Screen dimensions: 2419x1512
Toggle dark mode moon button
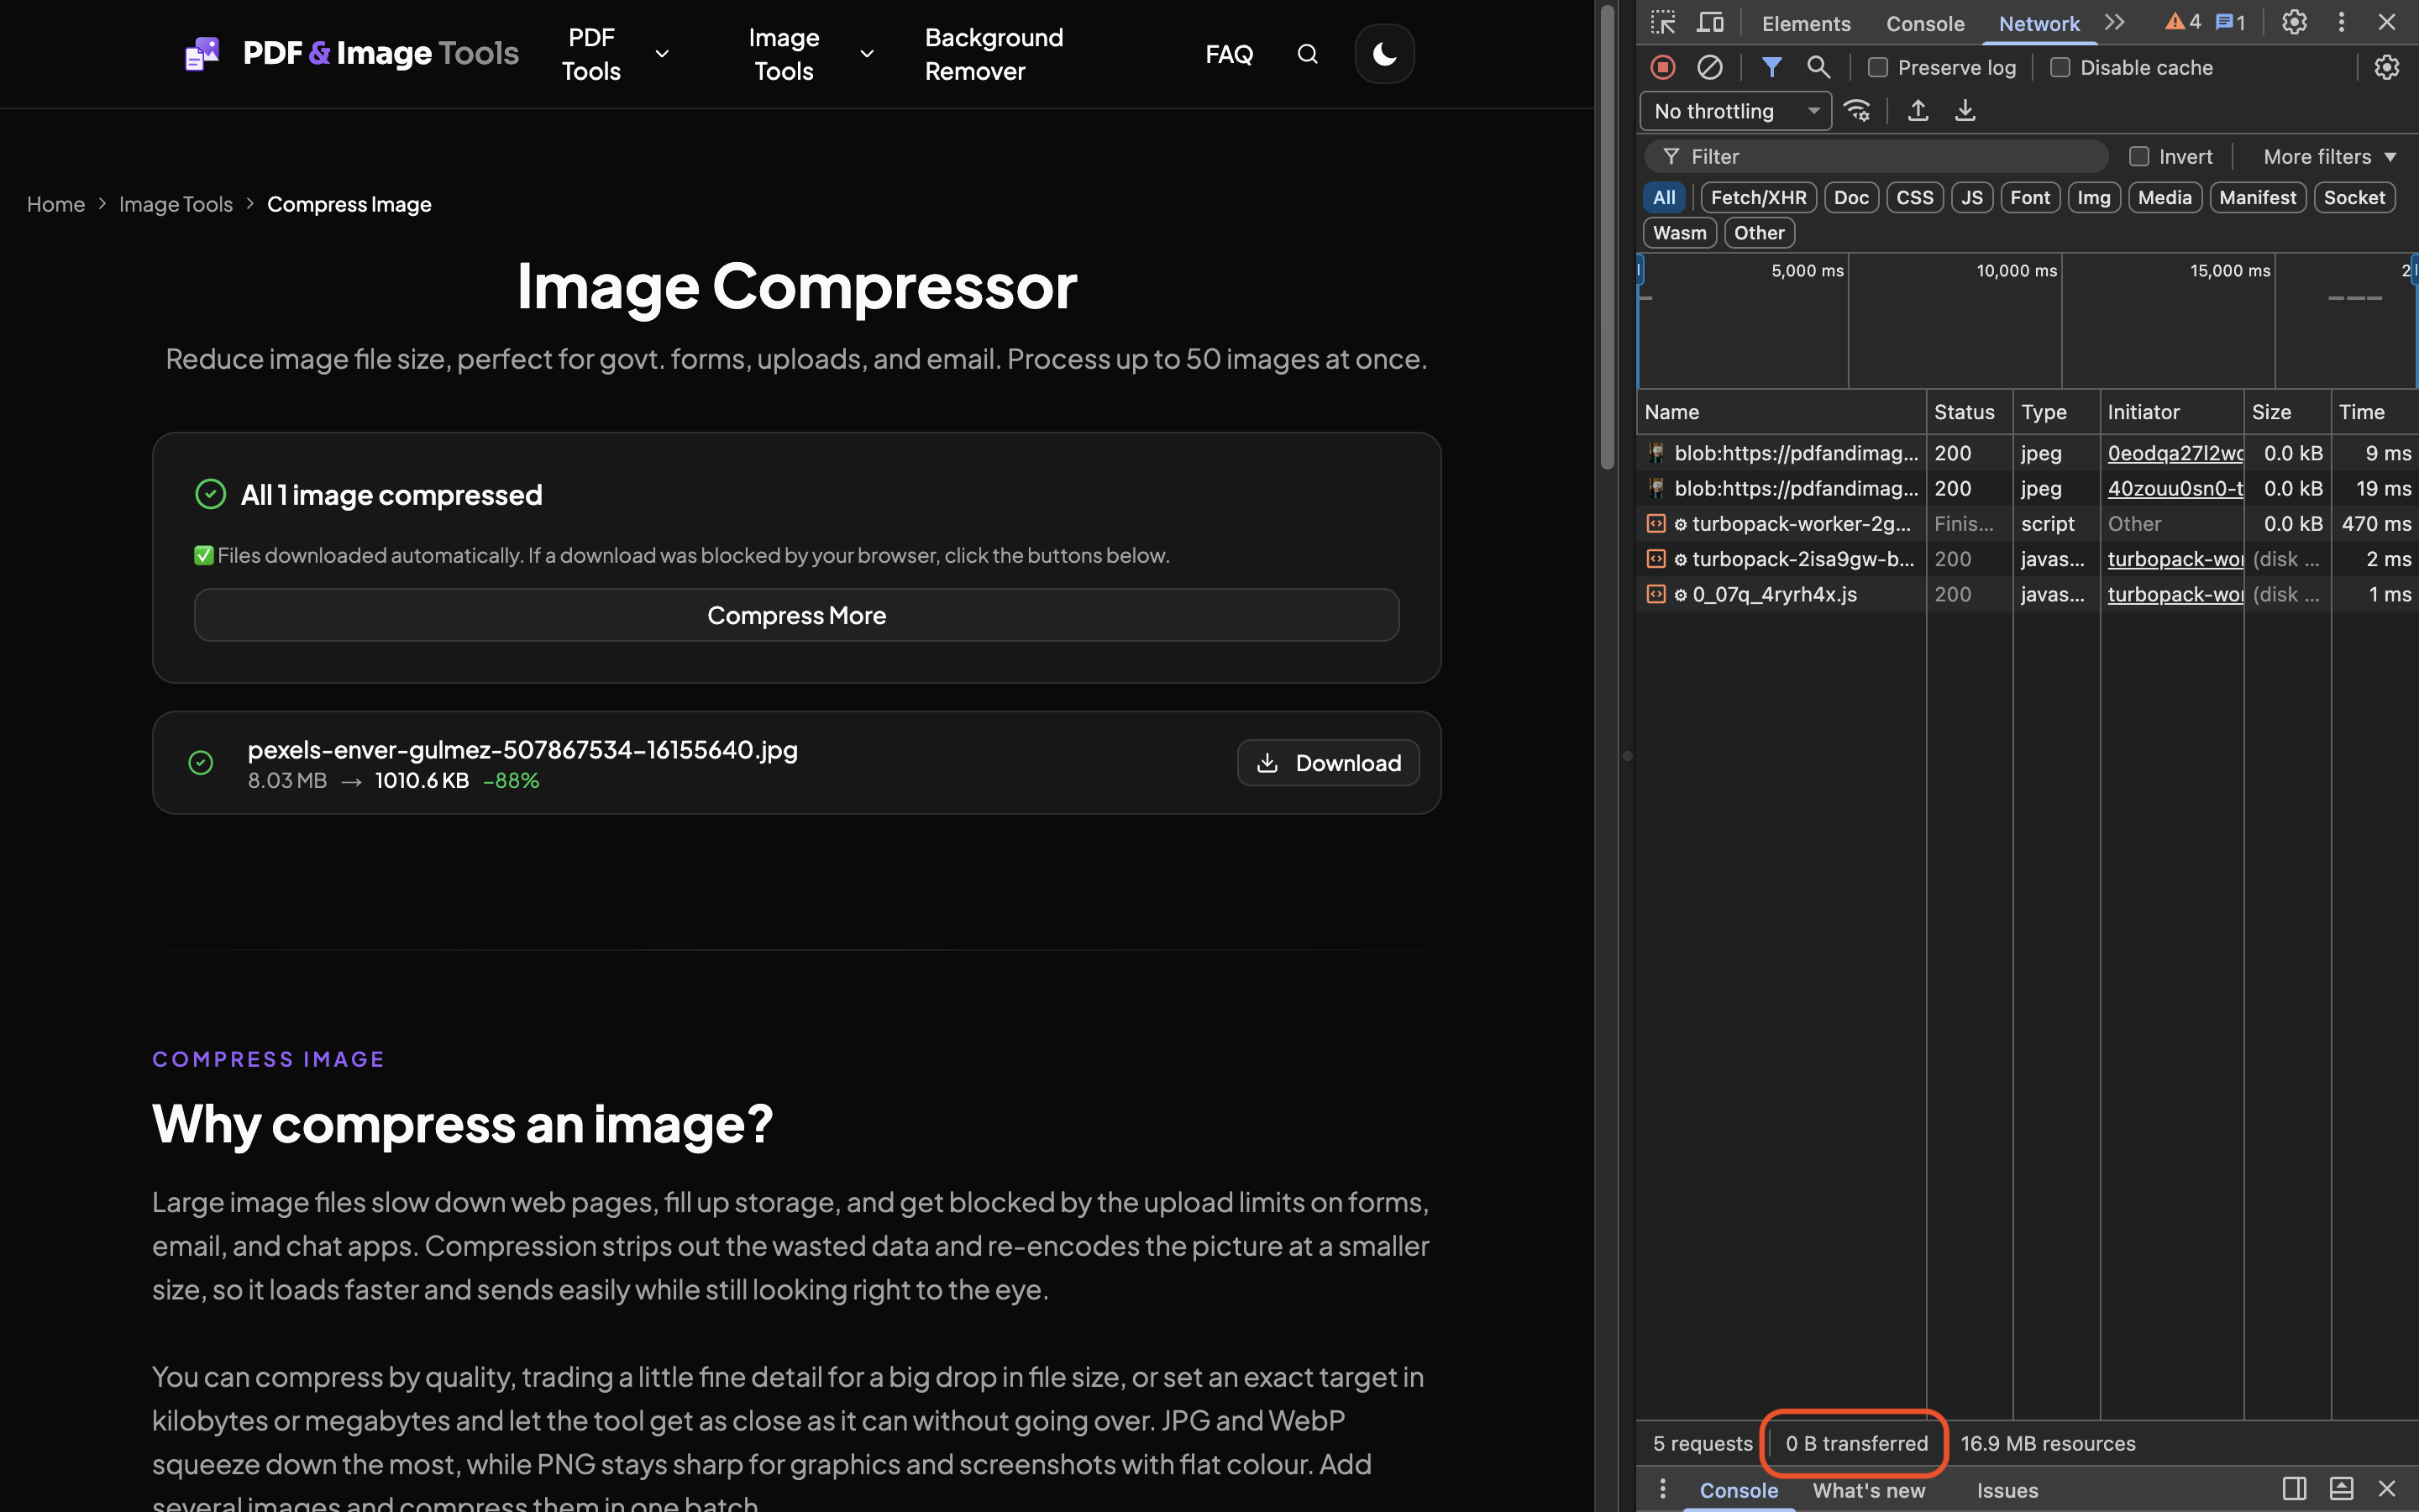1384,54
